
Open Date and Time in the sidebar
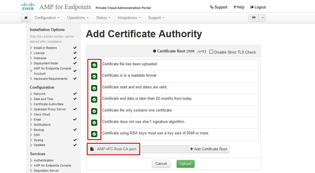tap(44, 99)
